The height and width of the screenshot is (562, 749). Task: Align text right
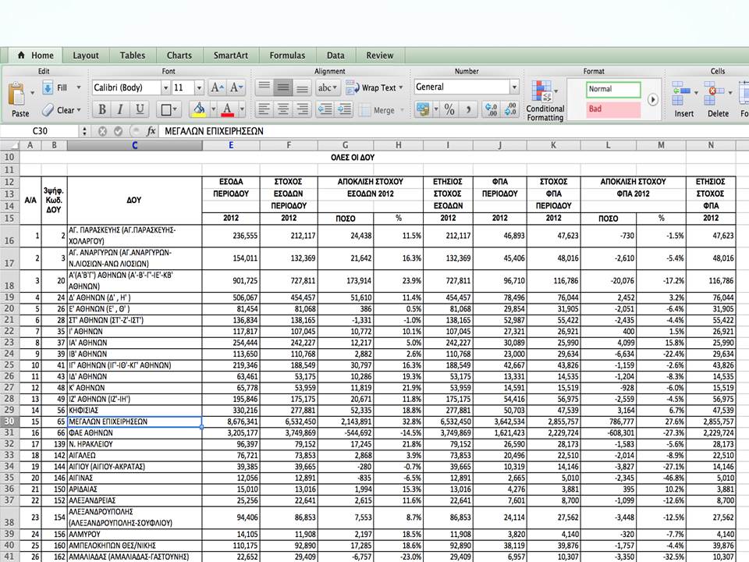[303, 110]
